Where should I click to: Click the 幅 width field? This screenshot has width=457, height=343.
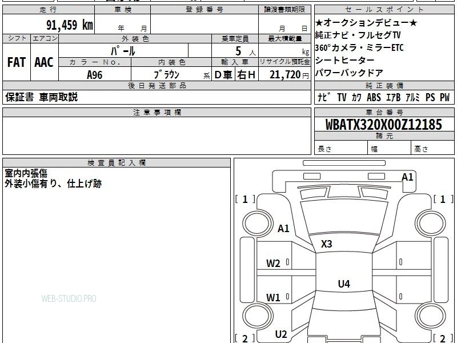click(x=390, y=147)
